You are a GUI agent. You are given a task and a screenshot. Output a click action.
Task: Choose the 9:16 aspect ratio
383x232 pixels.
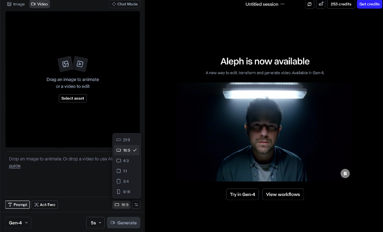tap(127, 192)
